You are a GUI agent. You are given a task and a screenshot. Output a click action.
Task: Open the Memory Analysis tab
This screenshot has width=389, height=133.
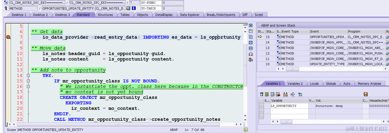pos(369,83)
